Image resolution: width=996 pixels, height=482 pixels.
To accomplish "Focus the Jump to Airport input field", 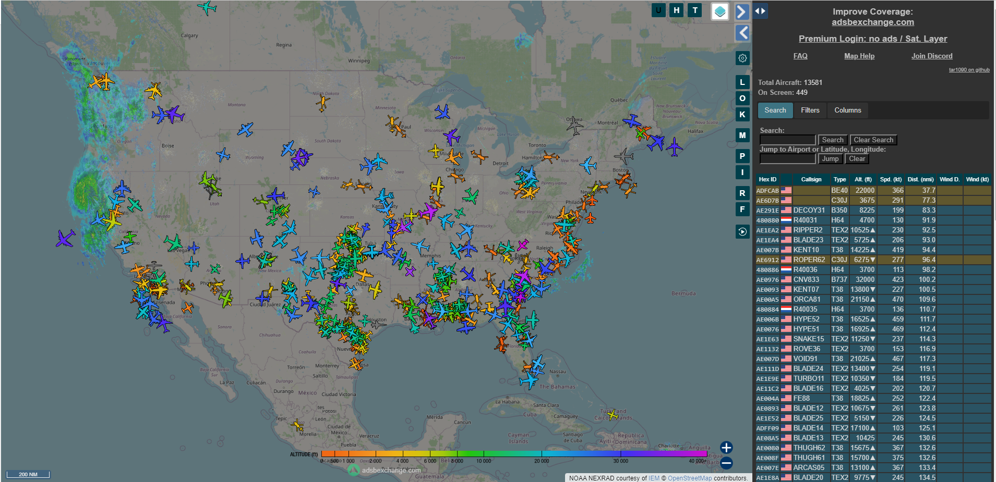I will click(787, 159).
